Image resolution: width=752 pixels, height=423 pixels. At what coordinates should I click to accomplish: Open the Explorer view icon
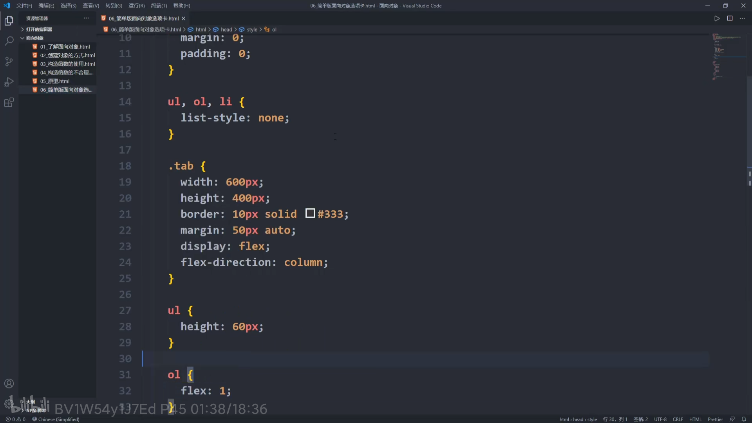[9, 21]
